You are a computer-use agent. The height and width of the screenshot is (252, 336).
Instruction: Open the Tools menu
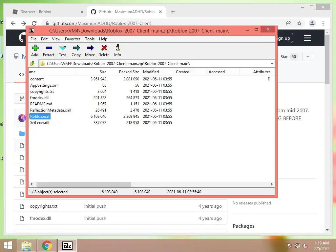point(90,39)
